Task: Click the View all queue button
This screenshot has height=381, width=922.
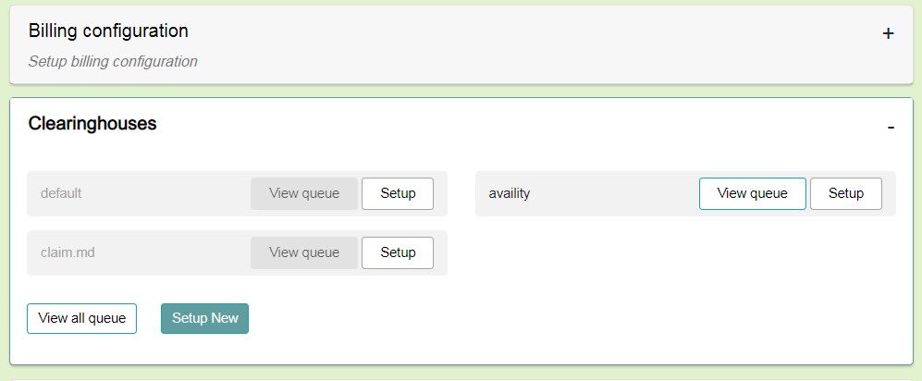Action: (x=81, y=319)
